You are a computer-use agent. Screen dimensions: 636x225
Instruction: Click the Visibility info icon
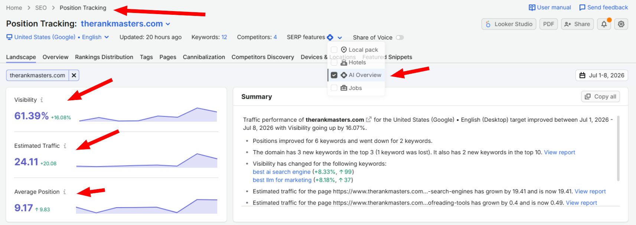pyautogui.click(x=42, y=100)
